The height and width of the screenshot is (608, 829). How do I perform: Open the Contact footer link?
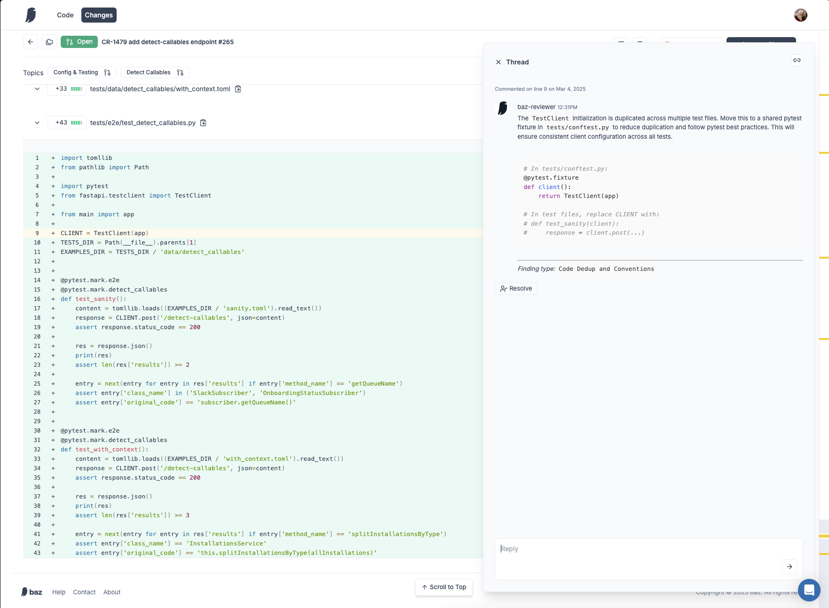pyautogui.click(x=84, y=592)
